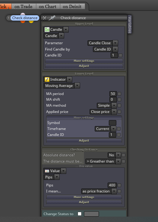The height and width of the screenshot is (222, 158).
Task: Enable the Change Status to checkbox
Action: pos(79,214)
